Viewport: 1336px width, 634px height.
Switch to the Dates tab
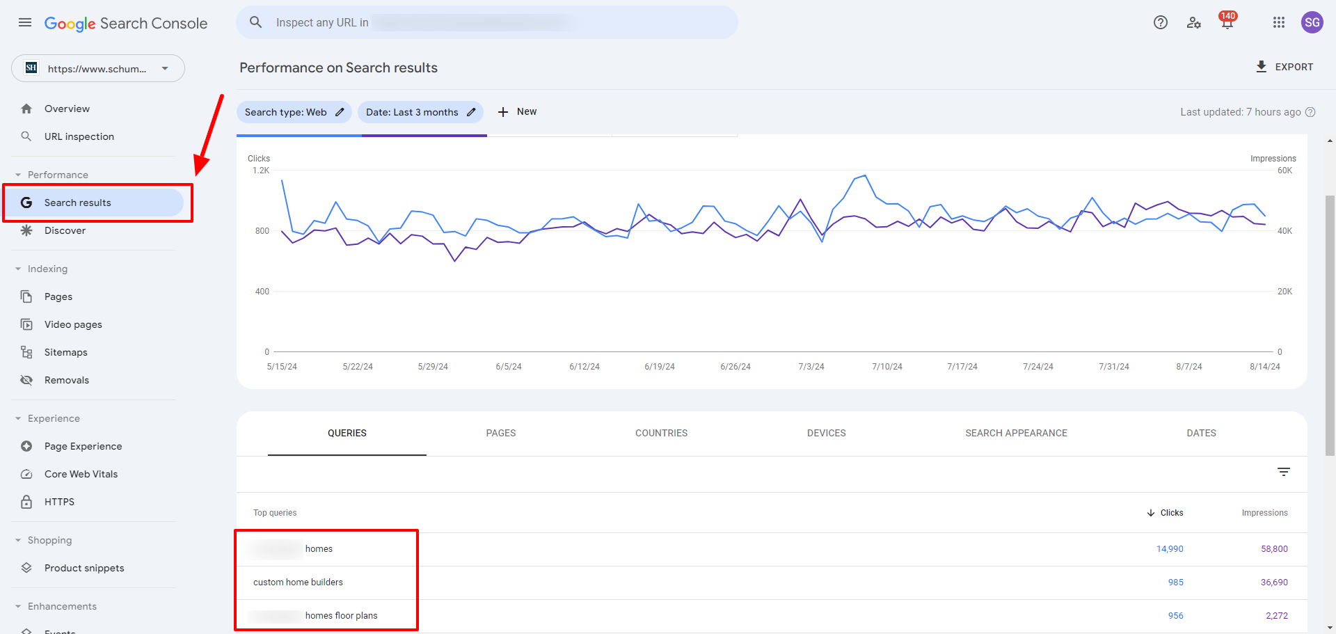point(1202,433)
